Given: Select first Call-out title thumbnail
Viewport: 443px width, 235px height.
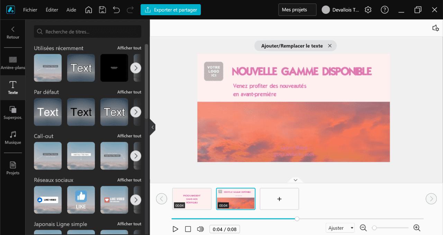Looking at the screenshot, I should click(x=48, y=156).
